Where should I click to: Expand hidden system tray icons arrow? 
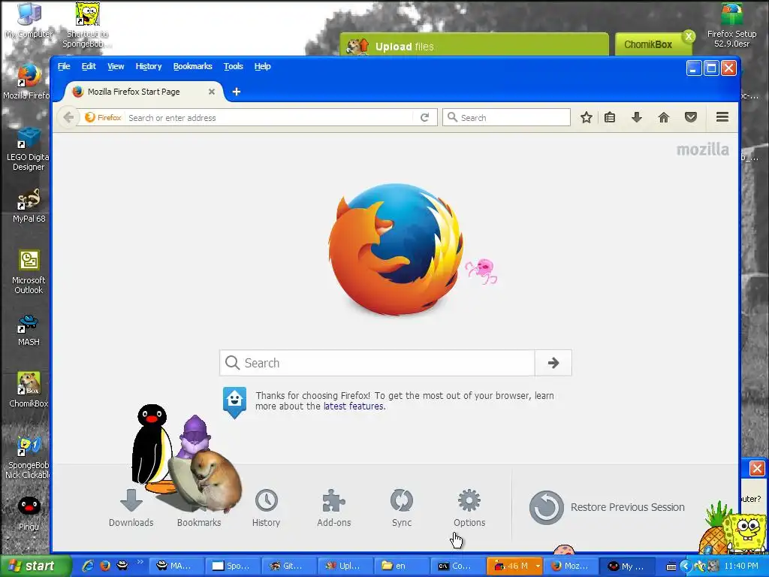point(685,566)
